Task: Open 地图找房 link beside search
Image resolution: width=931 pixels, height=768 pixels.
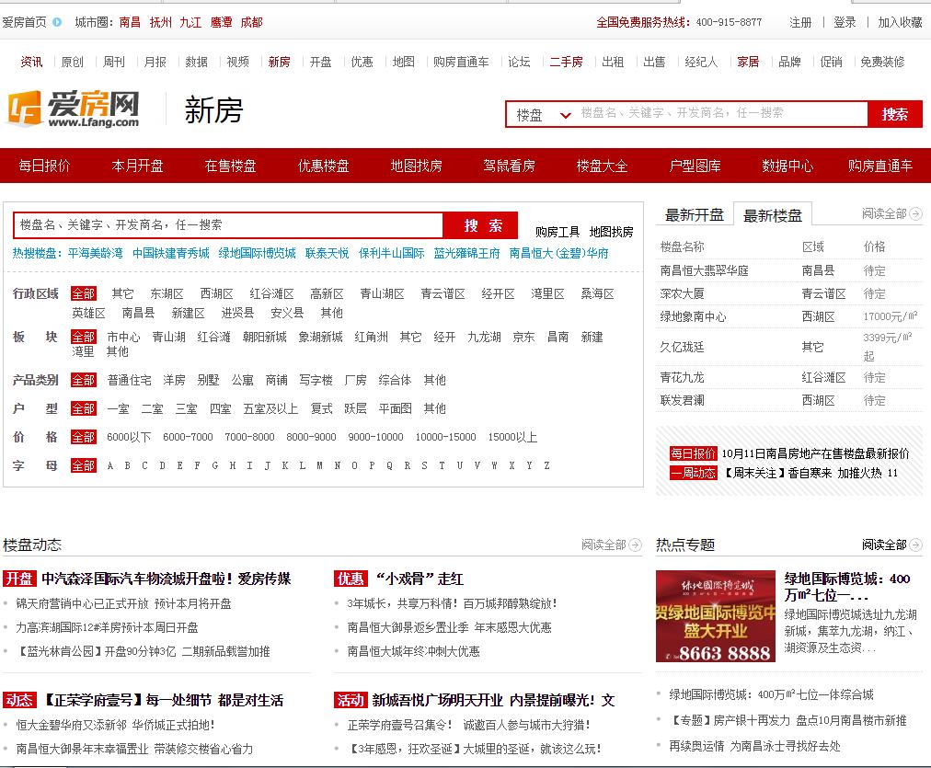Action: coord(611,232)
